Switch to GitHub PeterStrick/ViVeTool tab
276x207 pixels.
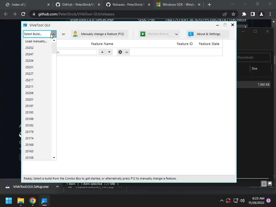pyautogui.click(x=78, y=5)
